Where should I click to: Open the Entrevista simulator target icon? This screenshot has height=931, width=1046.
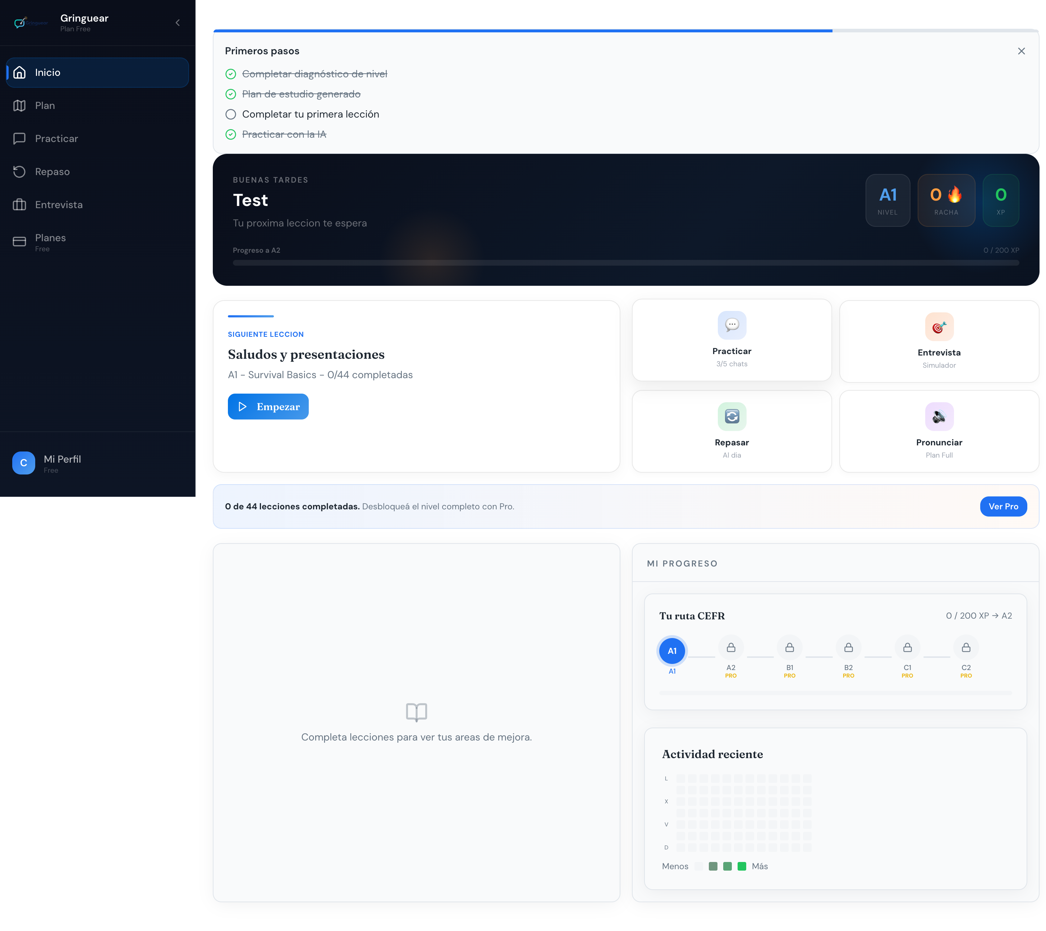[x=939, y=327]
